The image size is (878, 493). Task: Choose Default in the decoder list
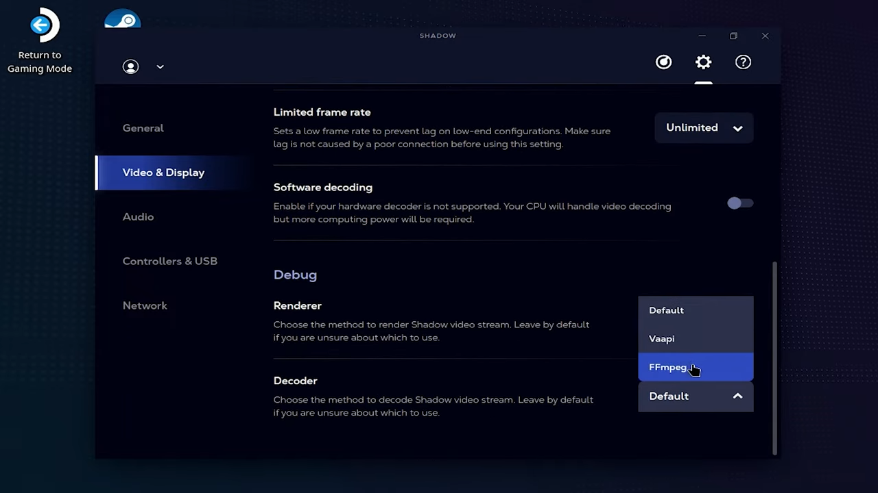pyautogui.click(x=696, y=310)
